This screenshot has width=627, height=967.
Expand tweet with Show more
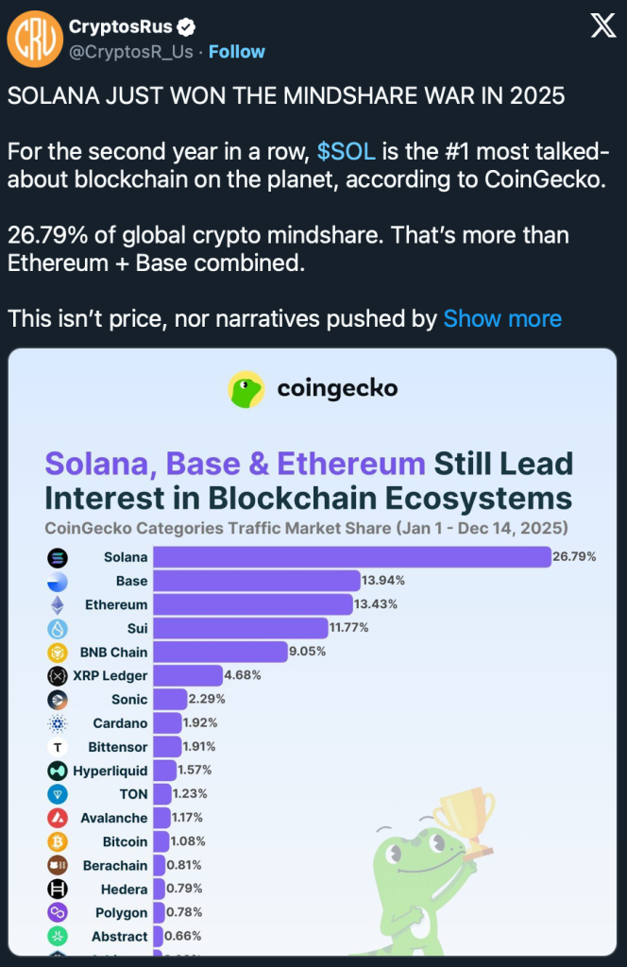point(502,319)
